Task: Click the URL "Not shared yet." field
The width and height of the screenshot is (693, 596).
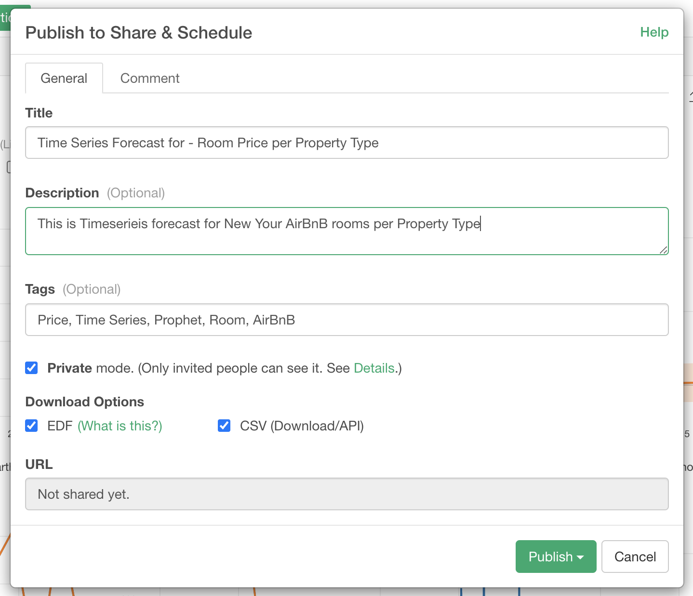Action: tap(346, 494)
